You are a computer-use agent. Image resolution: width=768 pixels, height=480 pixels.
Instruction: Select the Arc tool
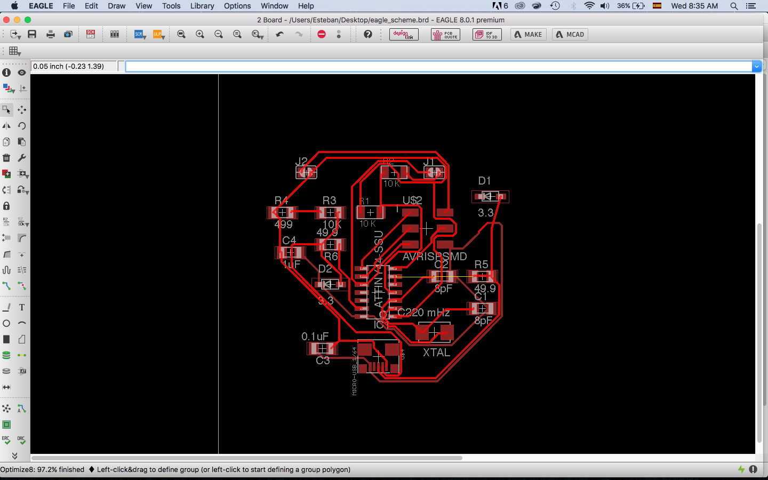(x=22, y=323)
